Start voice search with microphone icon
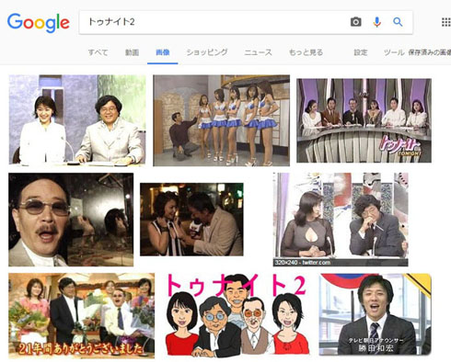451x362 pixels. (376, 22)
